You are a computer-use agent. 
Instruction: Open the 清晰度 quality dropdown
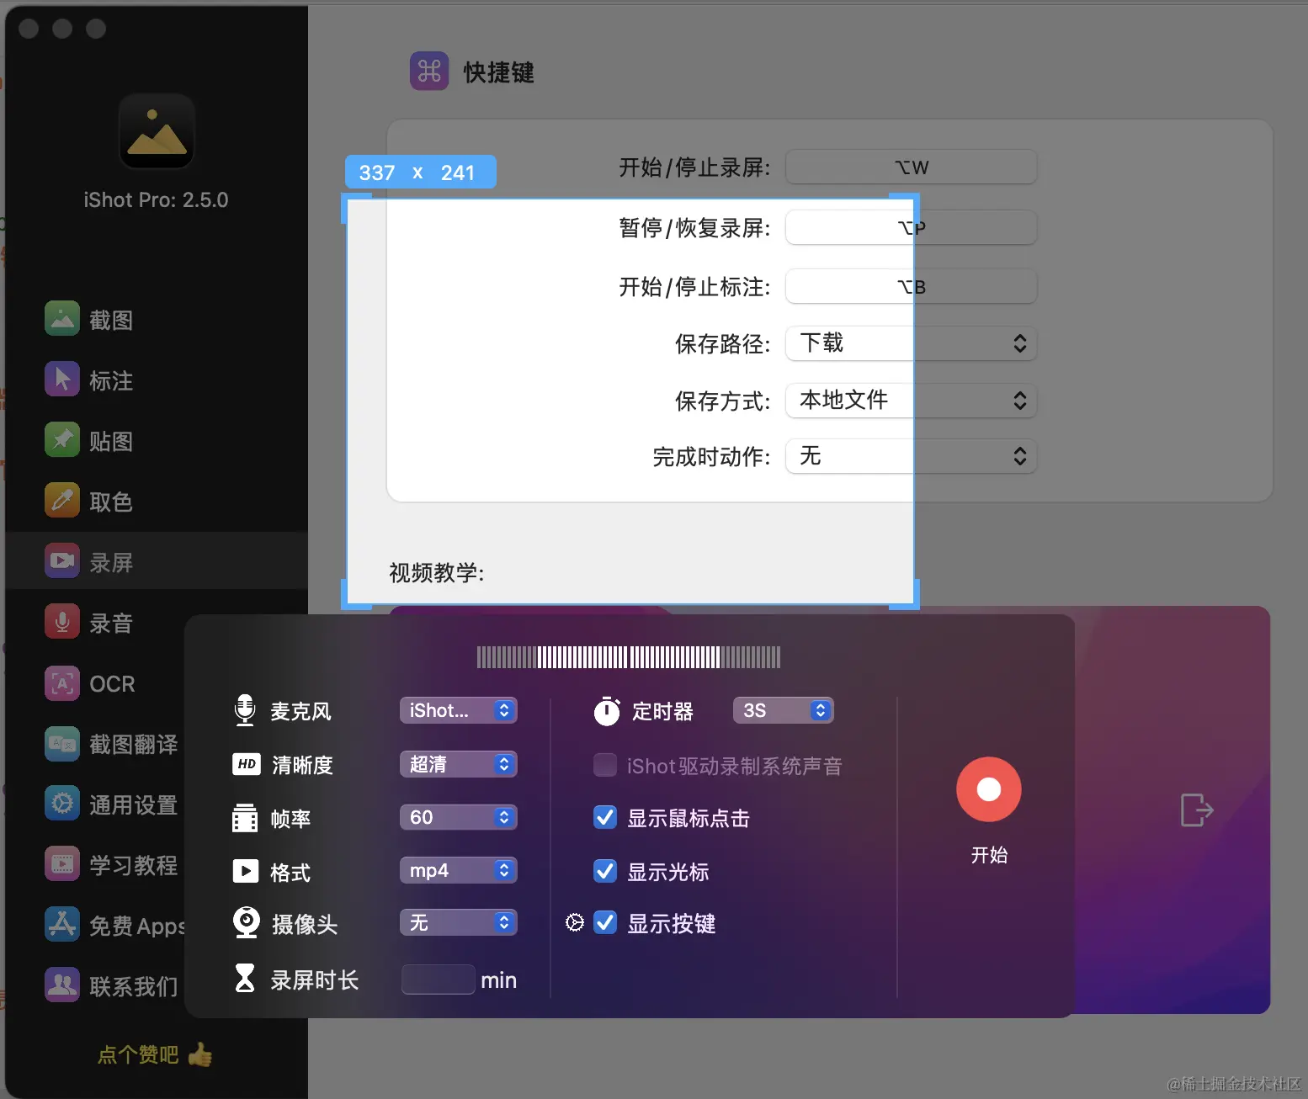tap(458, 764)
